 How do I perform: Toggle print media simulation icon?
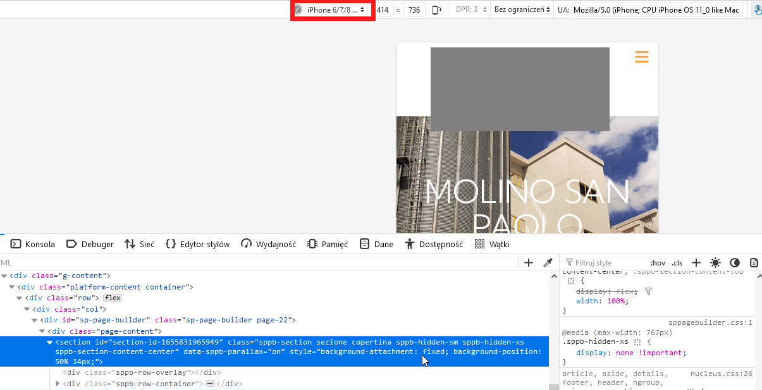(x=754, y=263)
